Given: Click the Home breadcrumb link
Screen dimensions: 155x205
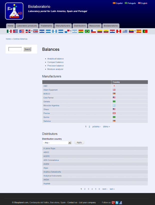Looking at the screenshot, I should click(8, 39).
